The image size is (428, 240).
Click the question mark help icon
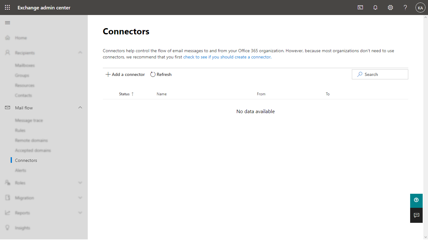[405, 7]
